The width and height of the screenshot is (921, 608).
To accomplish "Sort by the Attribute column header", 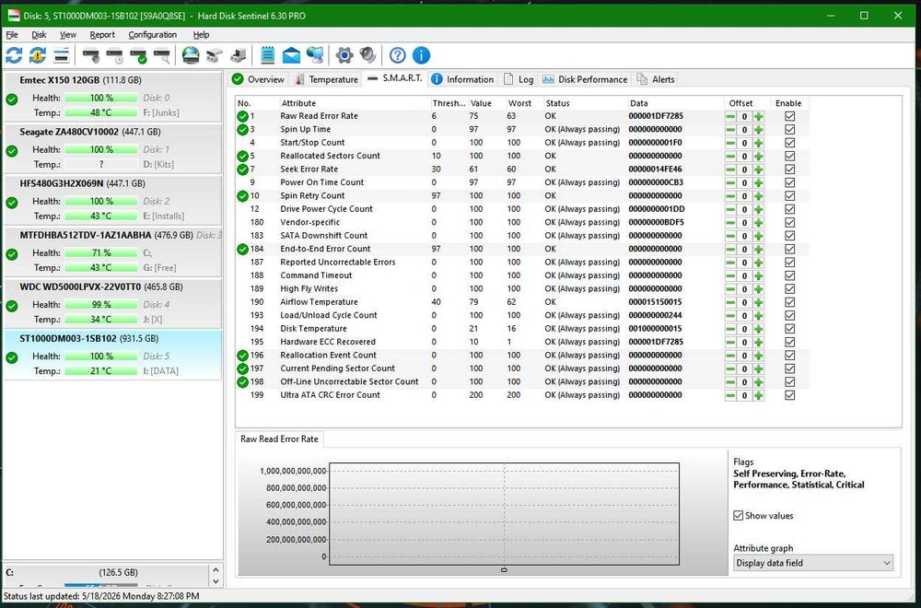I will coord(354,103).
